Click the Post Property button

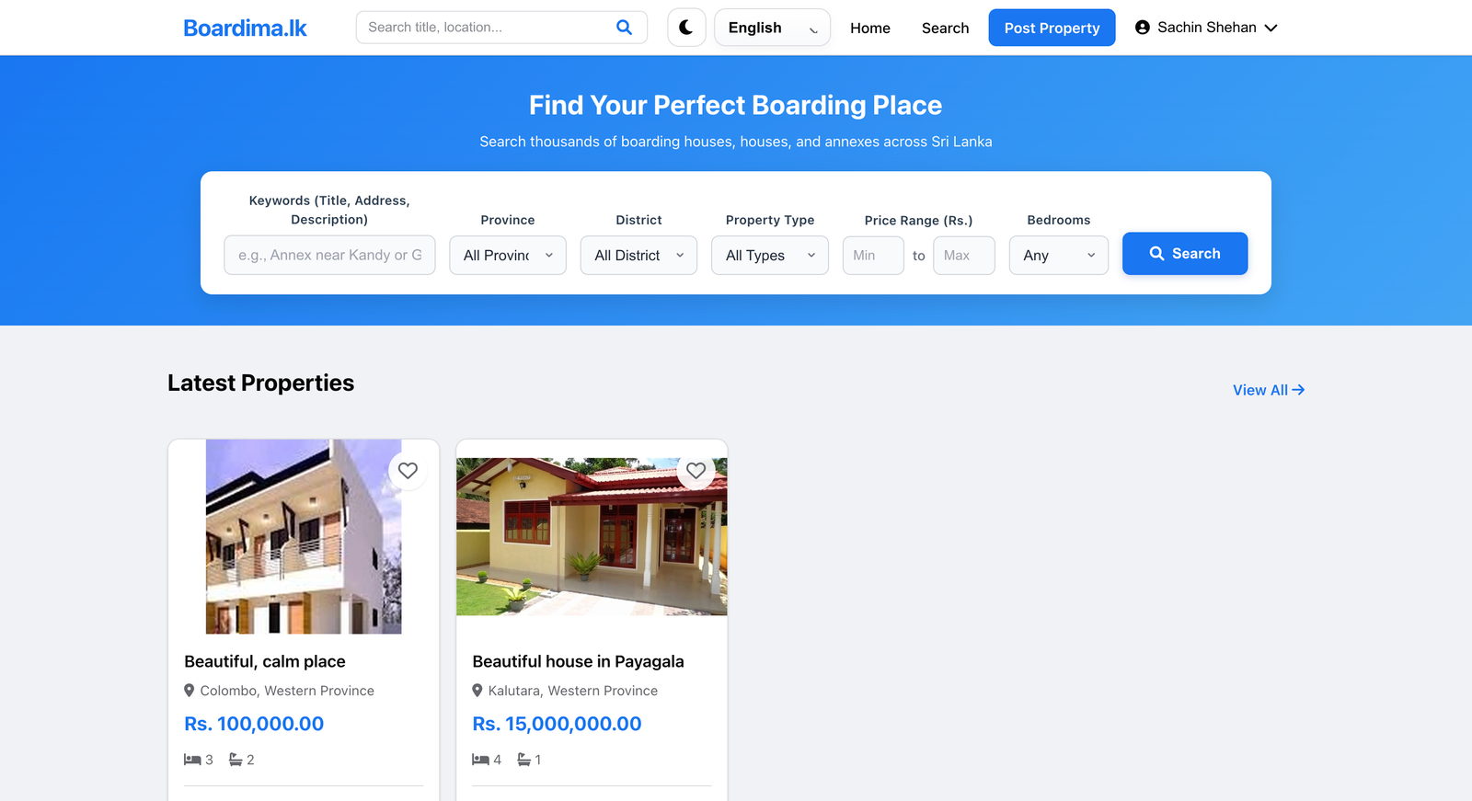(1052, 28)
